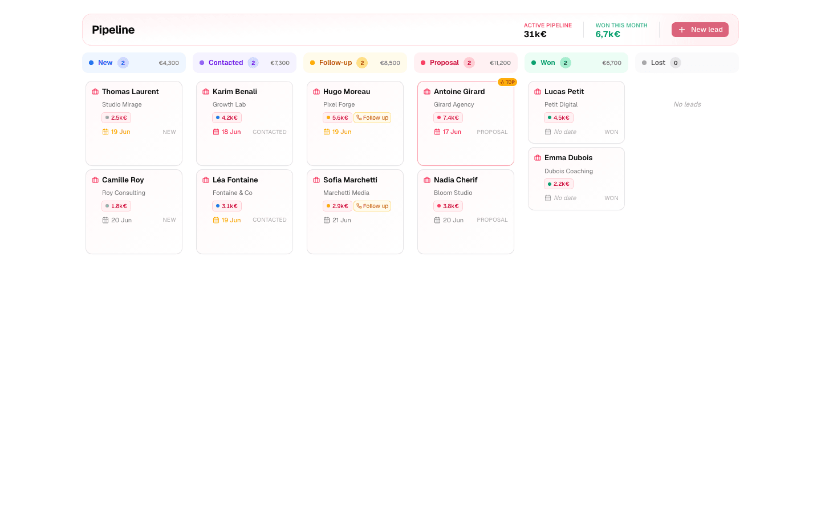Select the Proposal column header
Screen dimensions: 821x513
tap(466, 63)
